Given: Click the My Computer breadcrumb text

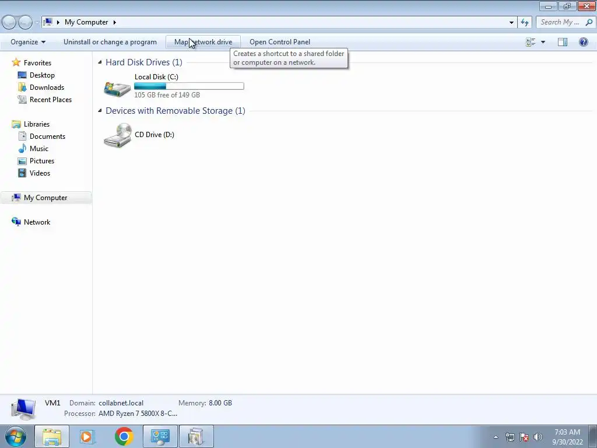Looking at the screenshot, I should tap(86, 22).
